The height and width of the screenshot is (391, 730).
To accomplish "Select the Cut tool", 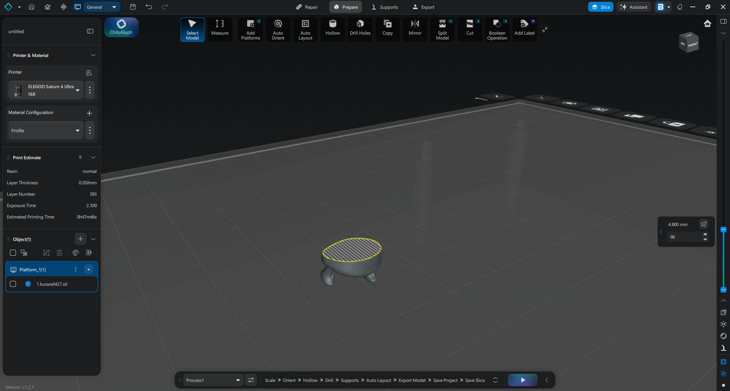I will coord(470,30).
